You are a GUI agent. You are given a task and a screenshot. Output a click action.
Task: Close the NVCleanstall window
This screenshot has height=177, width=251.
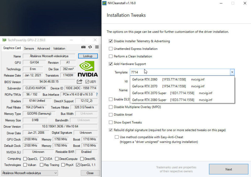[245, 3]
